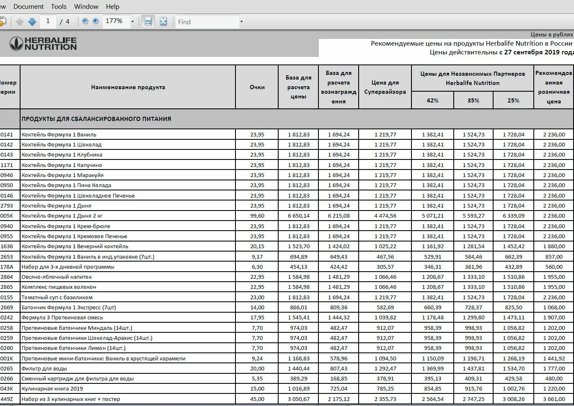Click retail price 3 661,00
574x406 pixels.
[x=554, y=399]
